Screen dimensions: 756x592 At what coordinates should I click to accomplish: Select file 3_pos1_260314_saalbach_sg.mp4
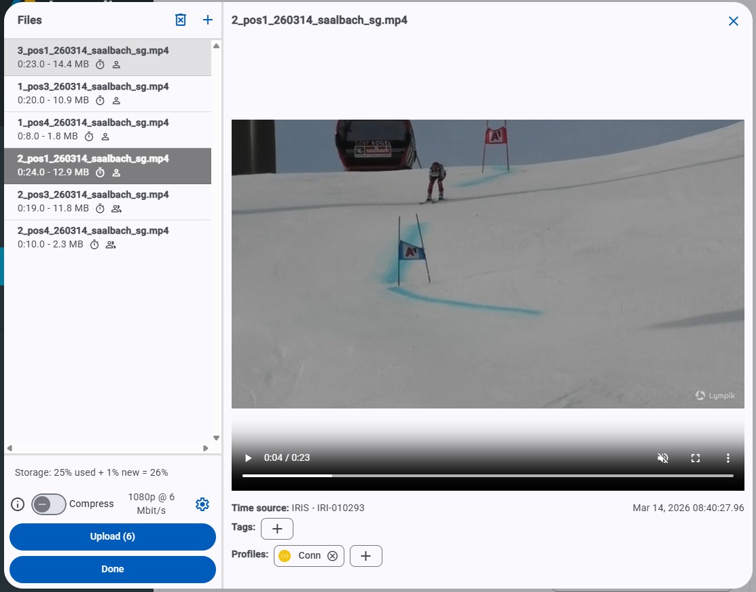coord(107,57)
